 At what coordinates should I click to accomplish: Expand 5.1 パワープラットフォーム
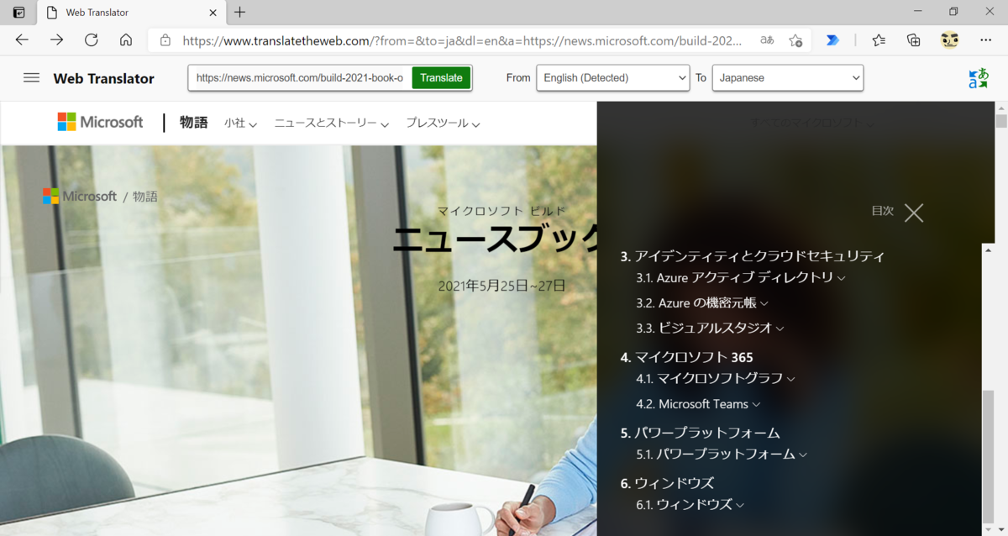(x=722, y=454)
